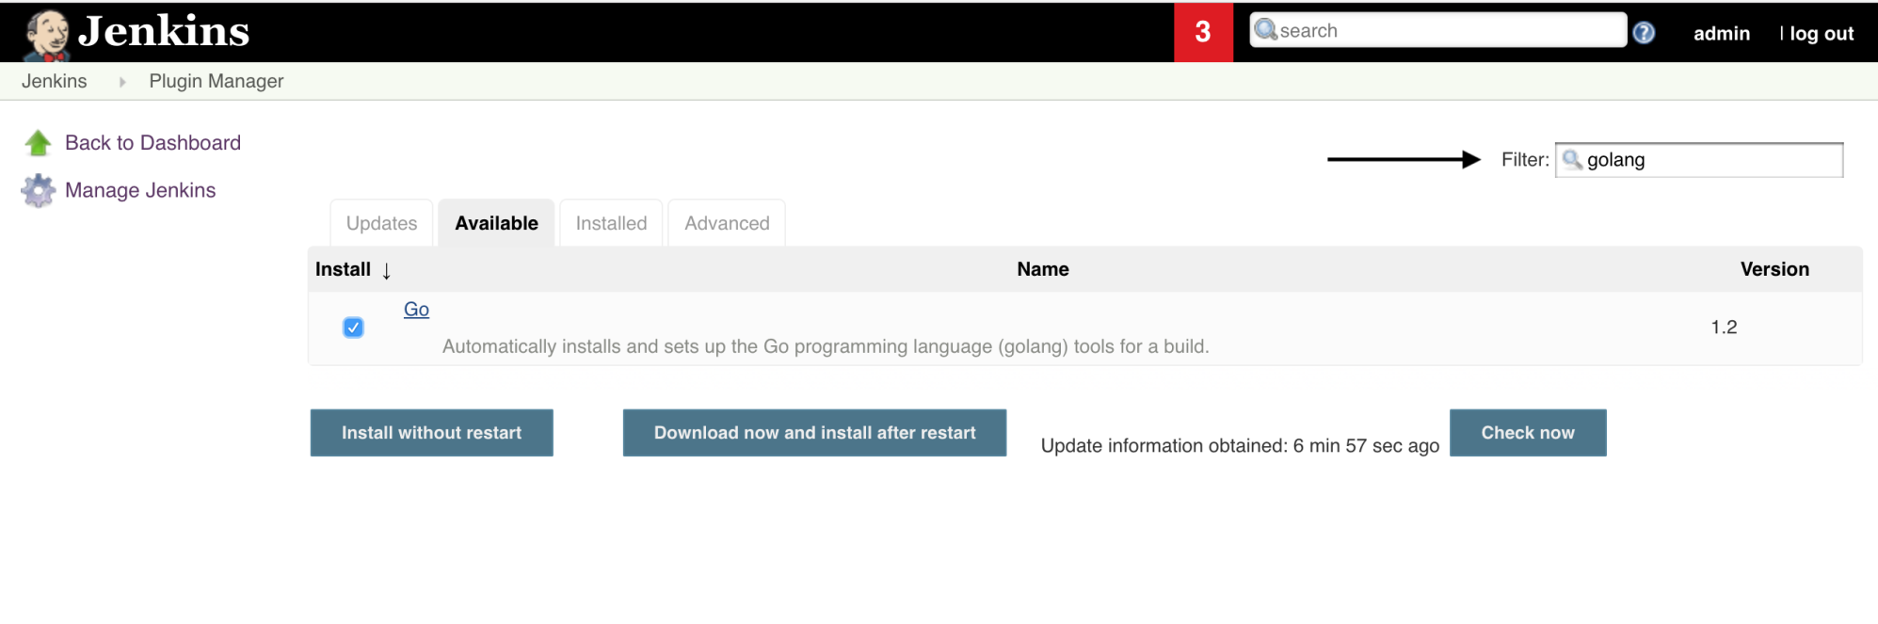Sort by the Name column header
This screenshot has height=624, width=1878.
[x=1043, y=269]
